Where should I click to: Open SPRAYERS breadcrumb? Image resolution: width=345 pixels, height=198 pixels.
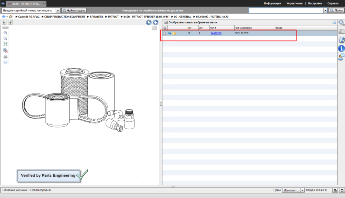97,16
